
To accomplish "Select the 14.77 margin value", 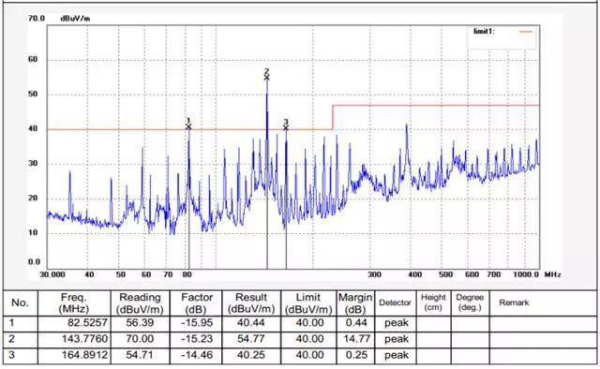I will click(x=357, y=339).
